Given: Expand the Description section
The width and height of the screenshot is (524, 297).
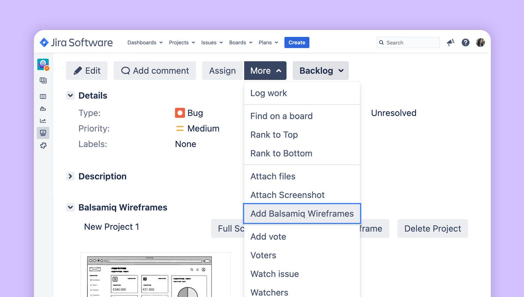Looking at the screenshot, I should click(70, 176).
